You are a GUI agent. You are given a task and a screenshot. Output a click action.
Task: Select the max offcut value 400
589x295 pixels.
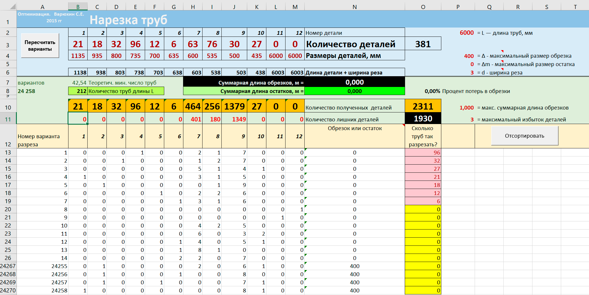pos(469,56)
